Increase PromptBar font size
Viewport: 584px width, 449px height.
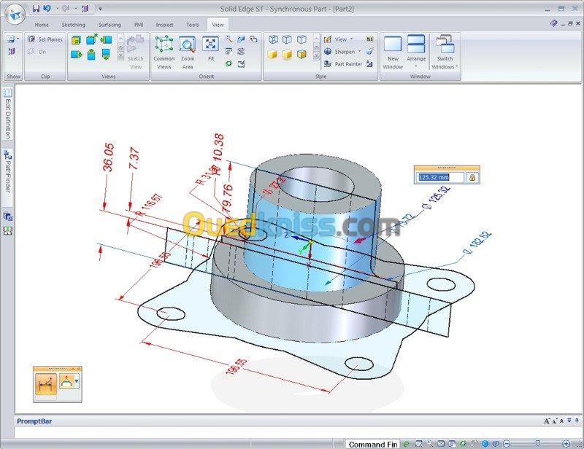click(x=547, y=421)
